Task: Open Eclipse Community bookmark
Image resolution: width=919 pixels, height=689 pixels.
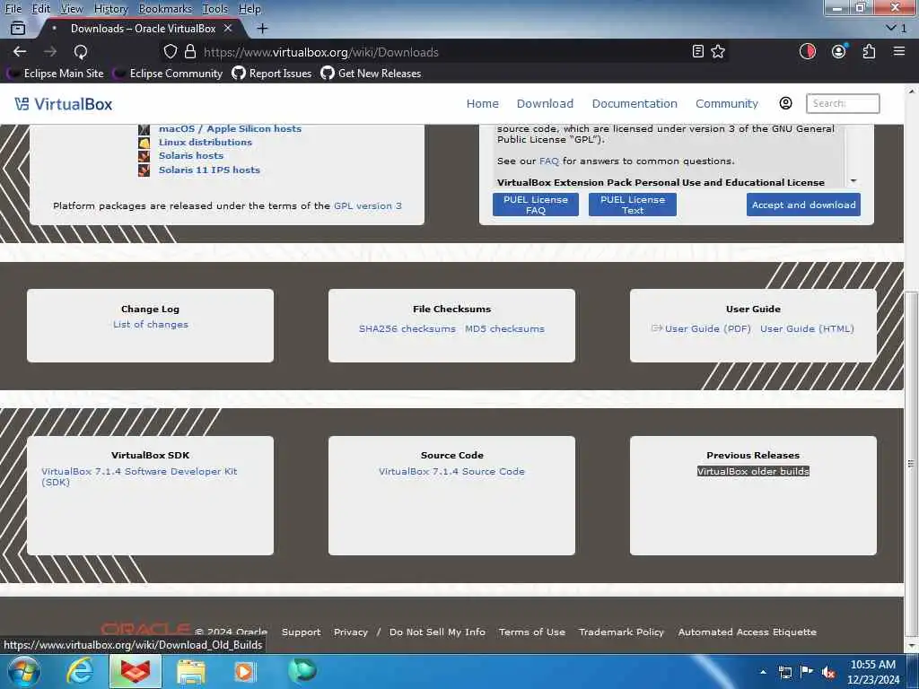Action: tap(169, 74)
